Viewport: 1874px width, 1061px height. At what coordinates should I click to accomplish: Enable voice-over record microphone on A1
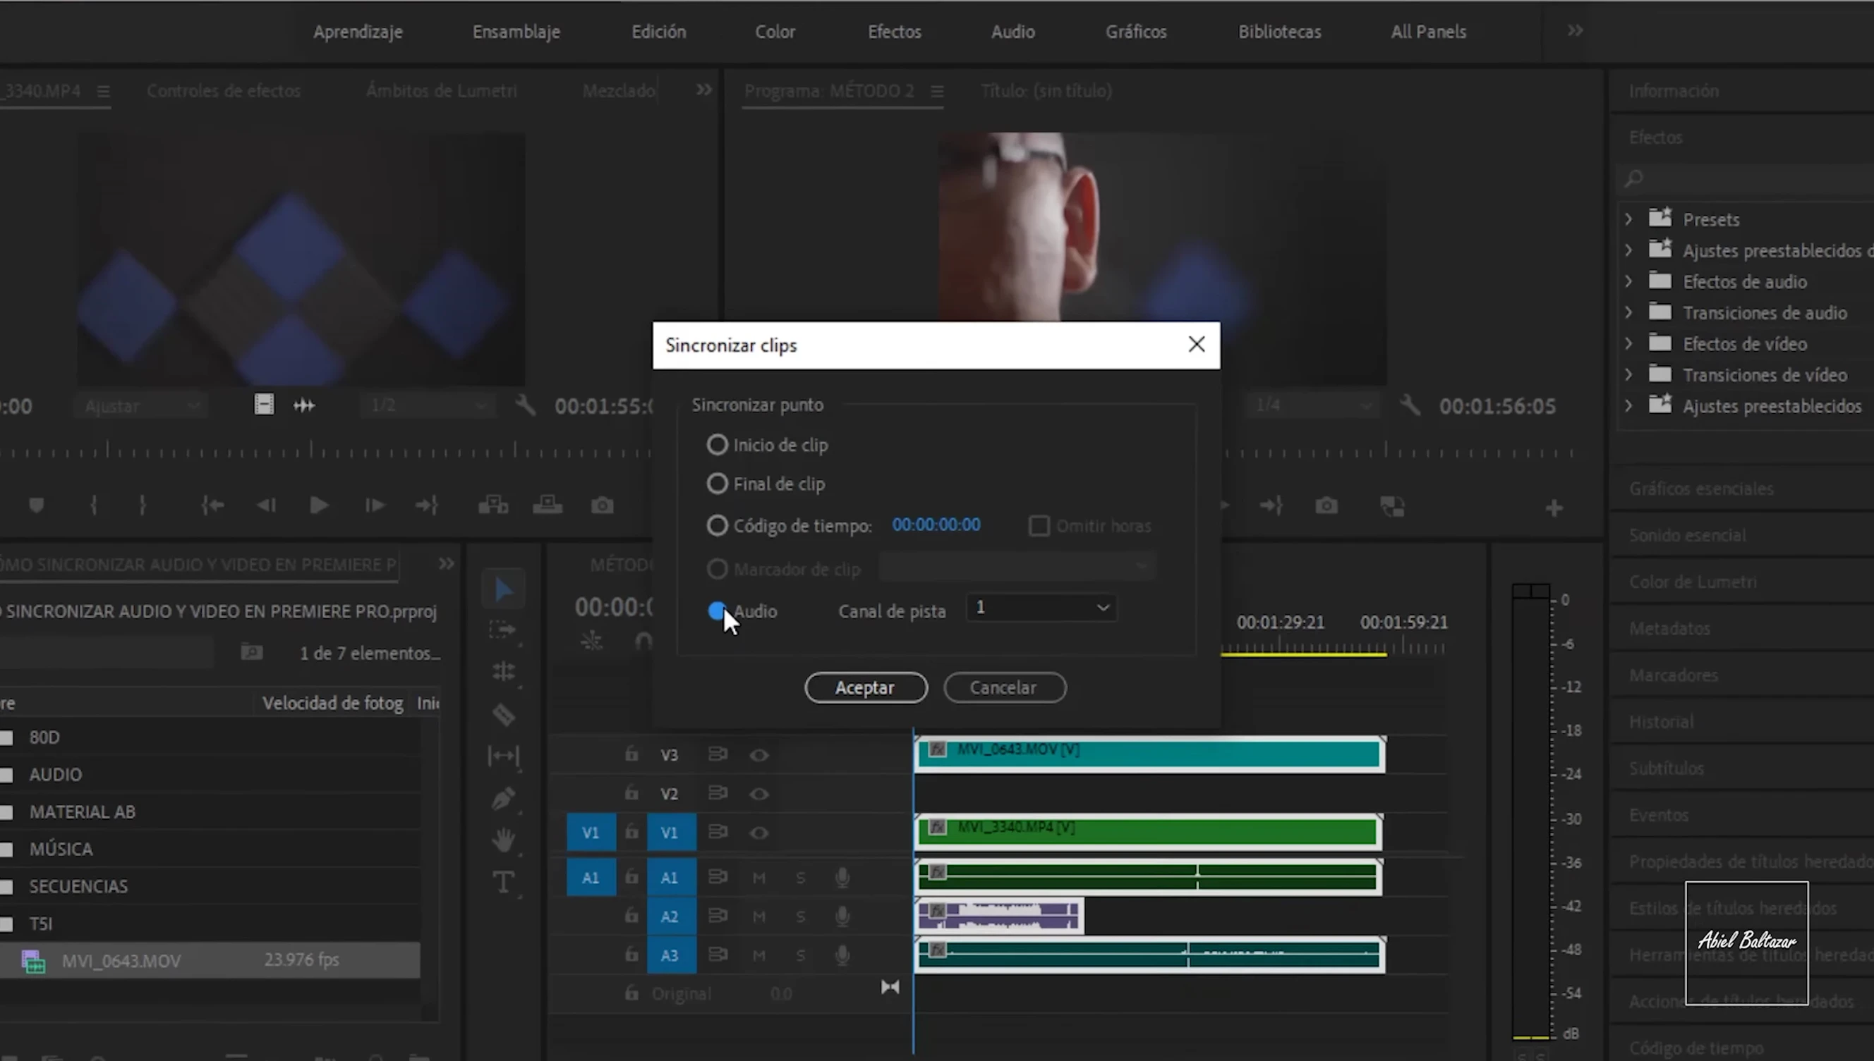click(842, 878)
